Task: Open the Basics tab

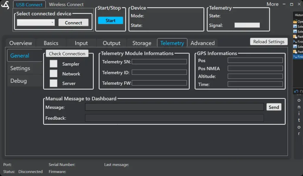Action: pyautogui.click(x=51, y=43)
